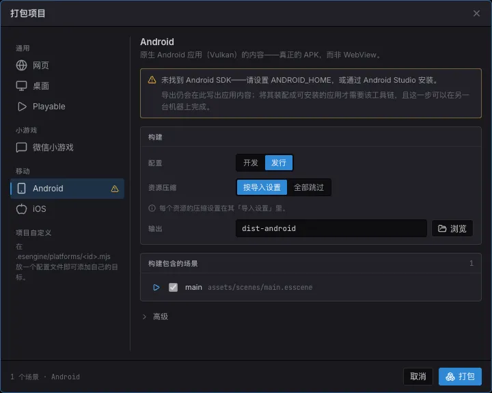Choose the Playable platform entry
Image resolution: width=492 pixels, height=393 pixels.
pyautogui.click(x=67, y=107)
